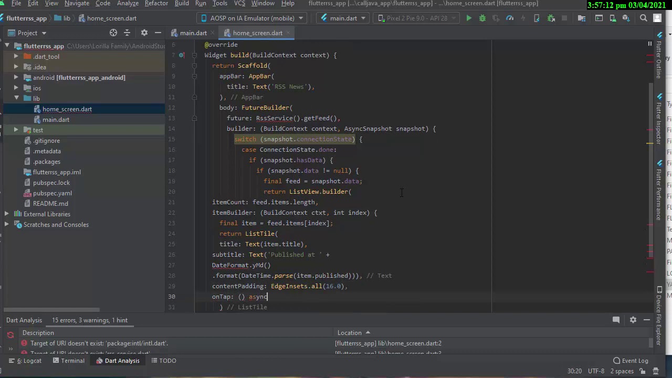The image size is (672, 378).
Task: Start debugging with the green bug icon
Action: [x=482, y=18]
